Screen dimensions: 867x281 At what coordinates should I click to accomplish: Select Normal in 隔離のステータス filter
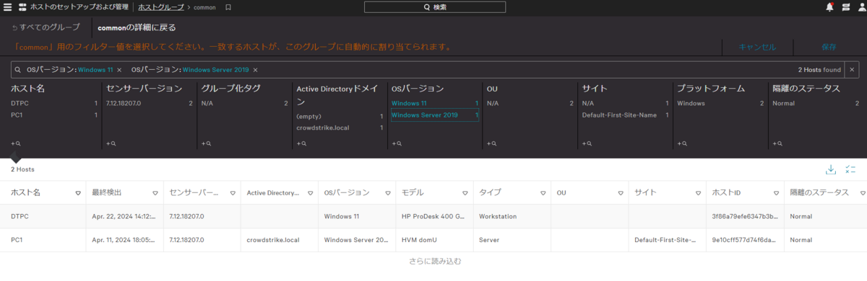click(x=816, y=103)
